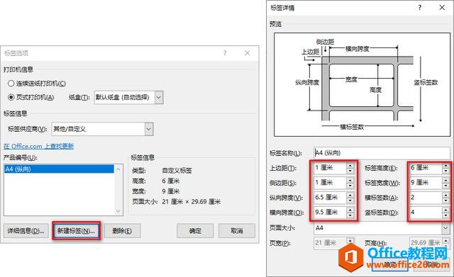Increase the 纵向跨度 value with up spinner
454x277 pixels.
coord(350,195)
